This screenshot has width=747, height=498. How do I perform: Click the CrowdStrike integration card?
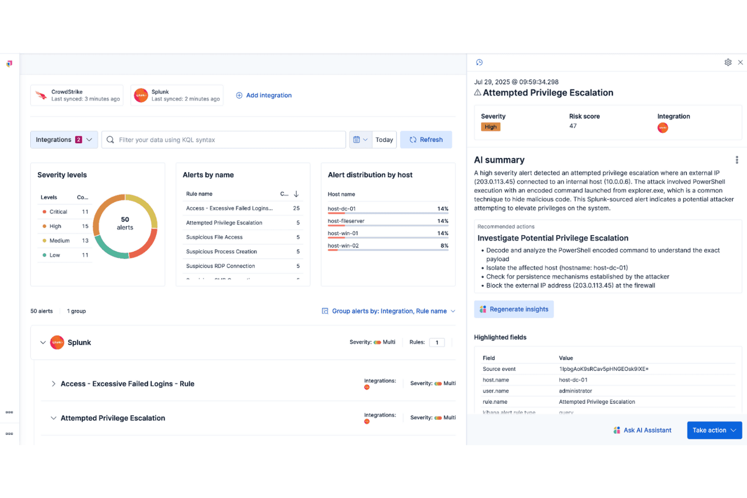click(x=77, y=95)
